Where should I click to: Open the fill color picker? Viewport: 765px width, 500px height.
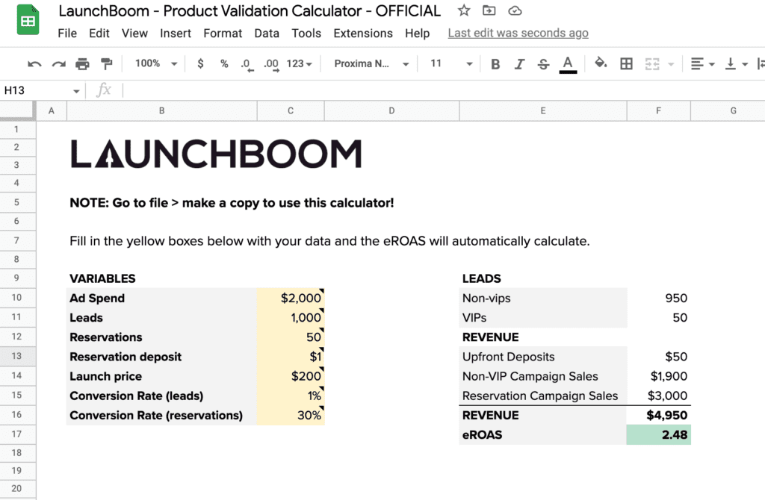coord(601,63)
